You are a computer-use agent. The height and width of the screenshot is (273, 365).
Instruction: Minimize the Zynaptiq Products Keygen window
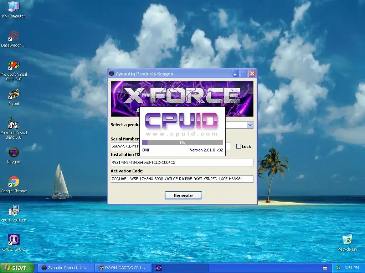point(236,74)
